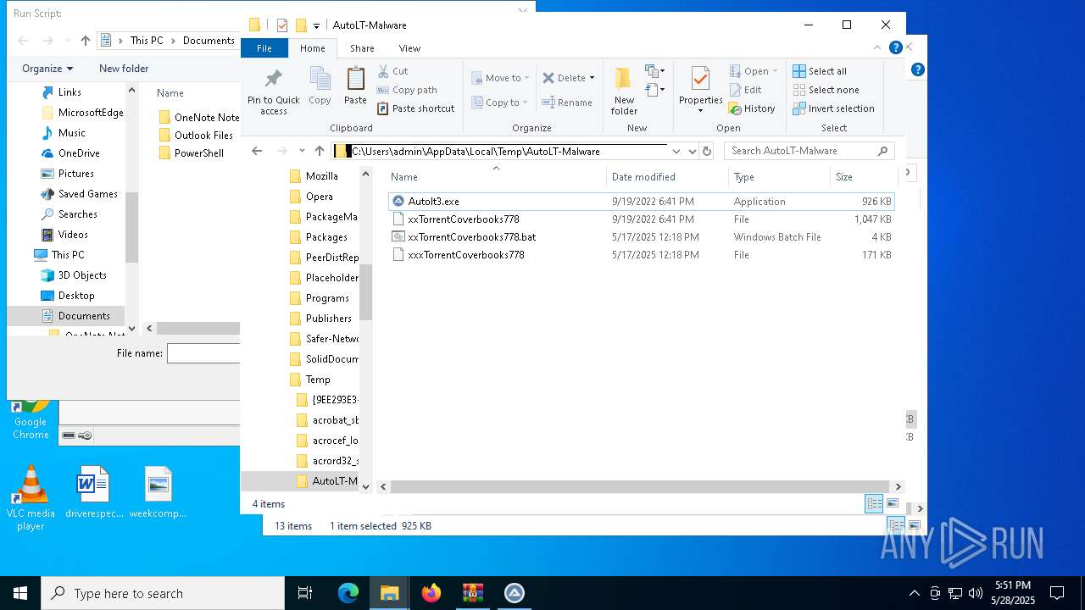This screenshot has height=610, width=1085.
Task: Switch to the View tab
Action: (409, 48)
